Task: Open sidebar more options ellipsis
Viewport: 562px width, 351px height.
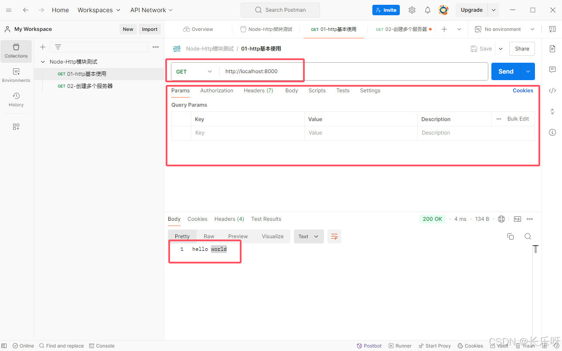Action: click(156, 47)
